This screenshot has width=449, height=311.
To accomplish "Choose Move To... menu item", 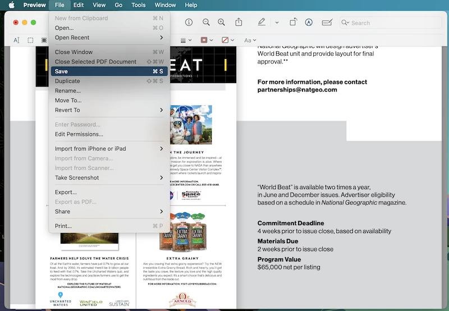I will [x=109, y=100].
